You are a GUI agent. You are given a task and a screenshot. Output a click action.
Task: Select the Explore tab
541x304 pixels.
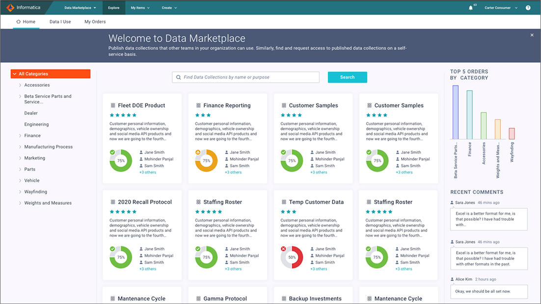[113, 7]
